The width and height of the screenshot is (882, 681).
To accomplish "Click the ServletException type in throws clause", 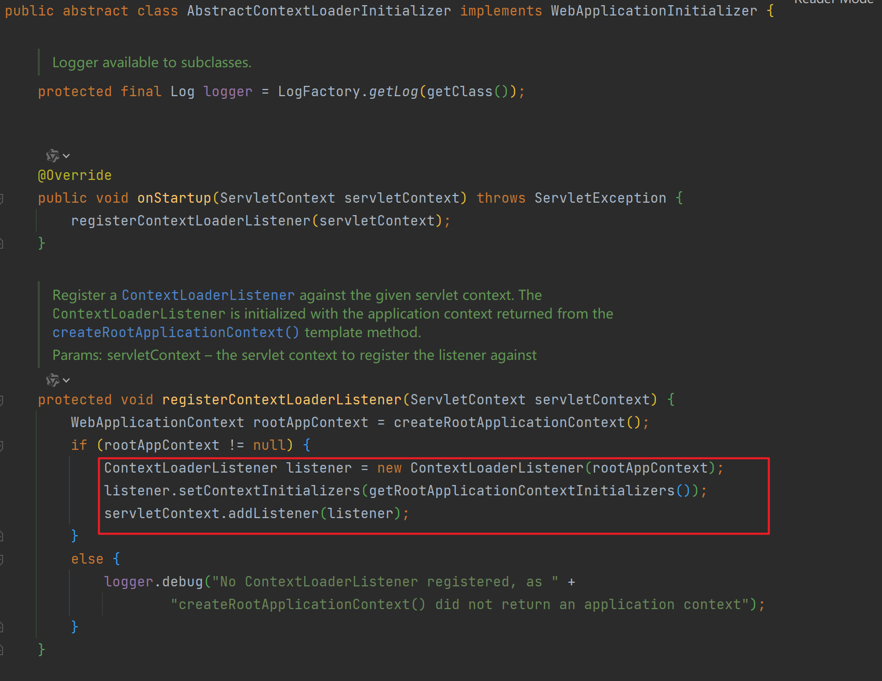I will [601, 198].
